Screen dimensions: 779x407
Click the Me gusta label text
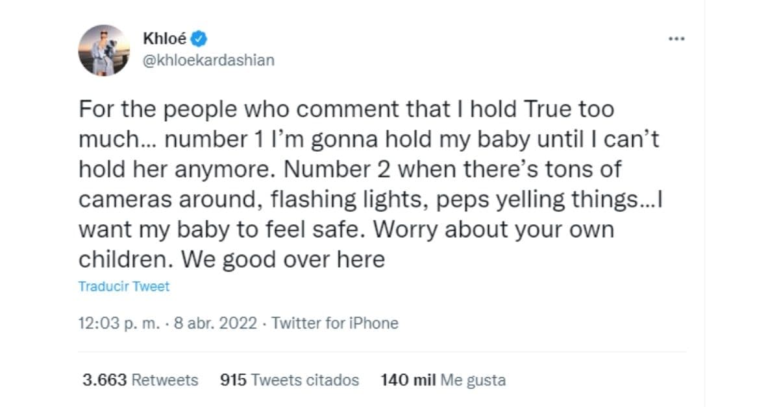[472, 380]
